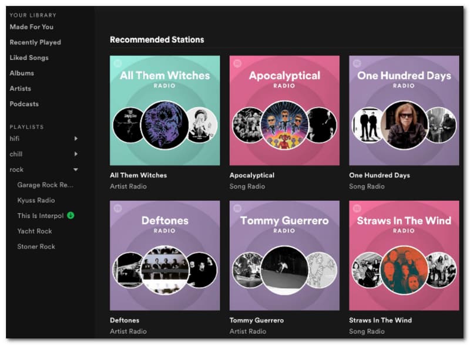Open Kyuss Radio playlist
This screenshot has height=345, width=470.
click(36, 200)
